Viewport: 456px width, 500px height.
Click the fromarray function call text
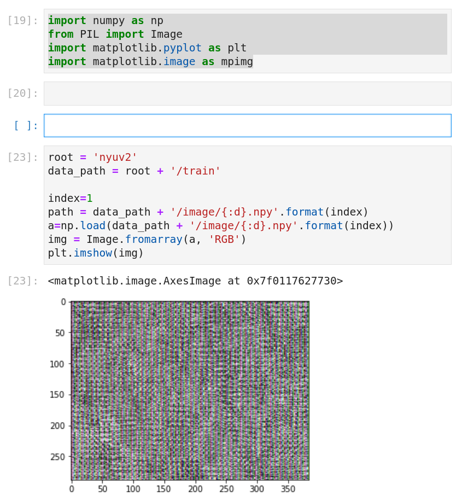click(159, 239)
